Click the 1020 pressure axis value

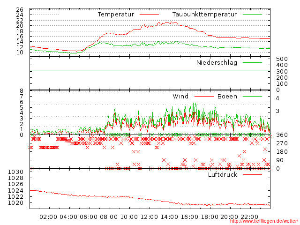15,203
